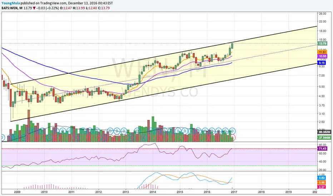Click the 2016 time axis label
The width and height of the screenshot is (333, 196).
click(207, 192)
